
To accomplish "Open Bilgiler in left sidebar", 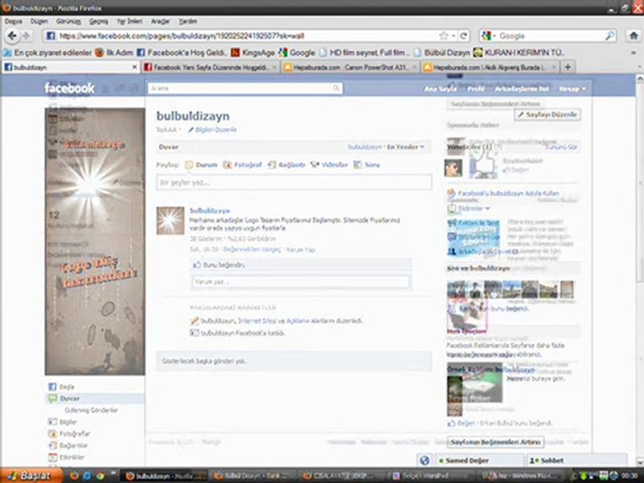I will (62, 422).
